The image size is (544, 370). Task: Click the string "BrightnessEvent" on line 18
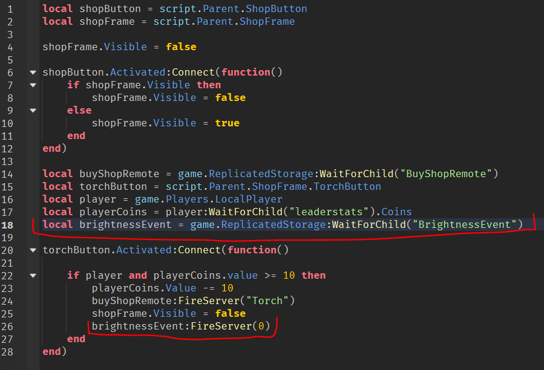(465, 225)
